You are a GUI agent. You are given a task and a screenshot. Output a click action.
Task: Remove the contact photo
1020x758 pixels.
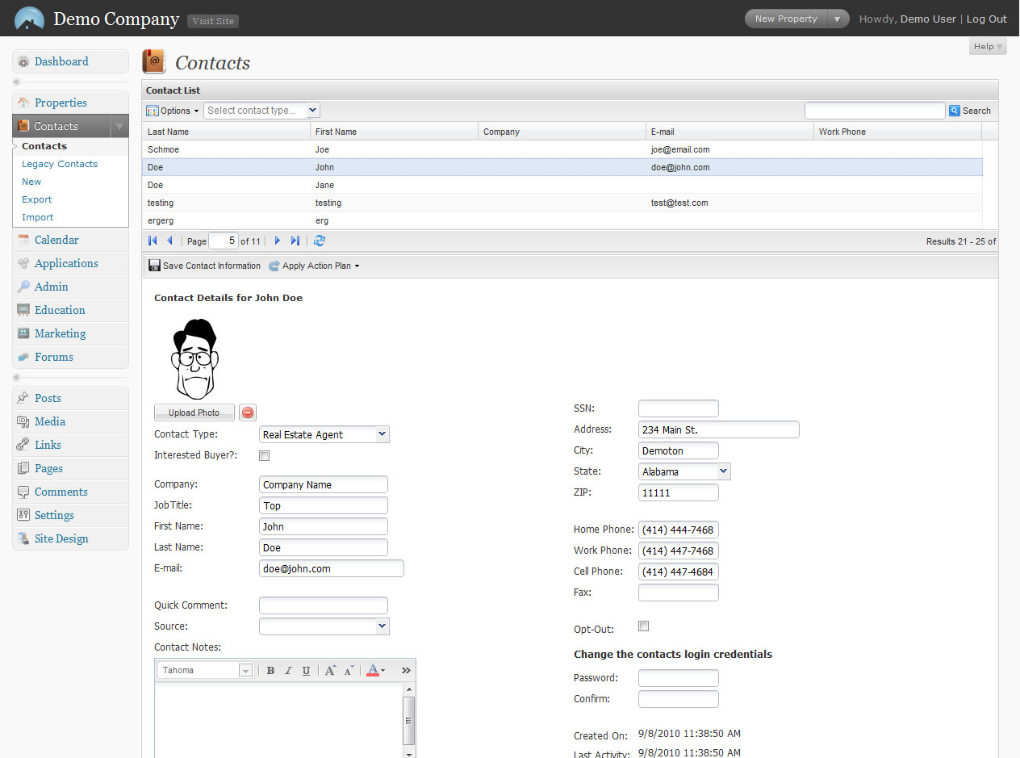pyautogui.click(x=247, y=412)
